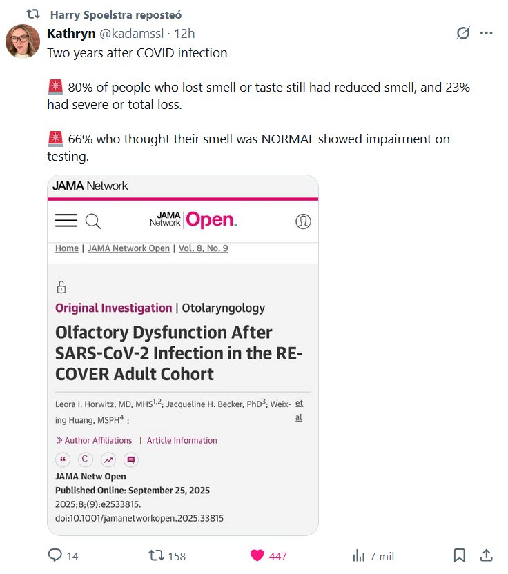Click the JAMA Network Open breadcrumb

tap(128, 248)
